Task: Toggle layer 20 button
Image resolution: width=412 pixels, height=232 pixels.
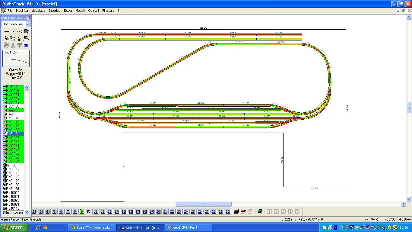Action: coord(158,211)
